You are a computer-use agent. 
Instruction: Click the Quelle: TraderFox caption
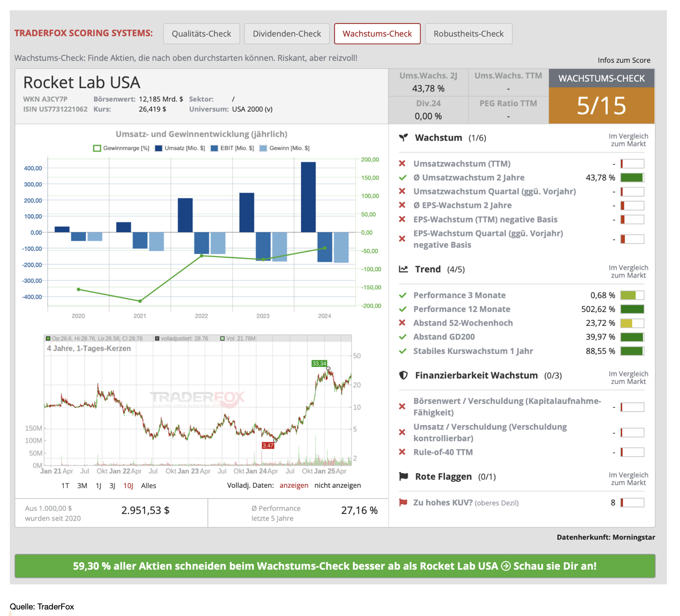(42, 607)
